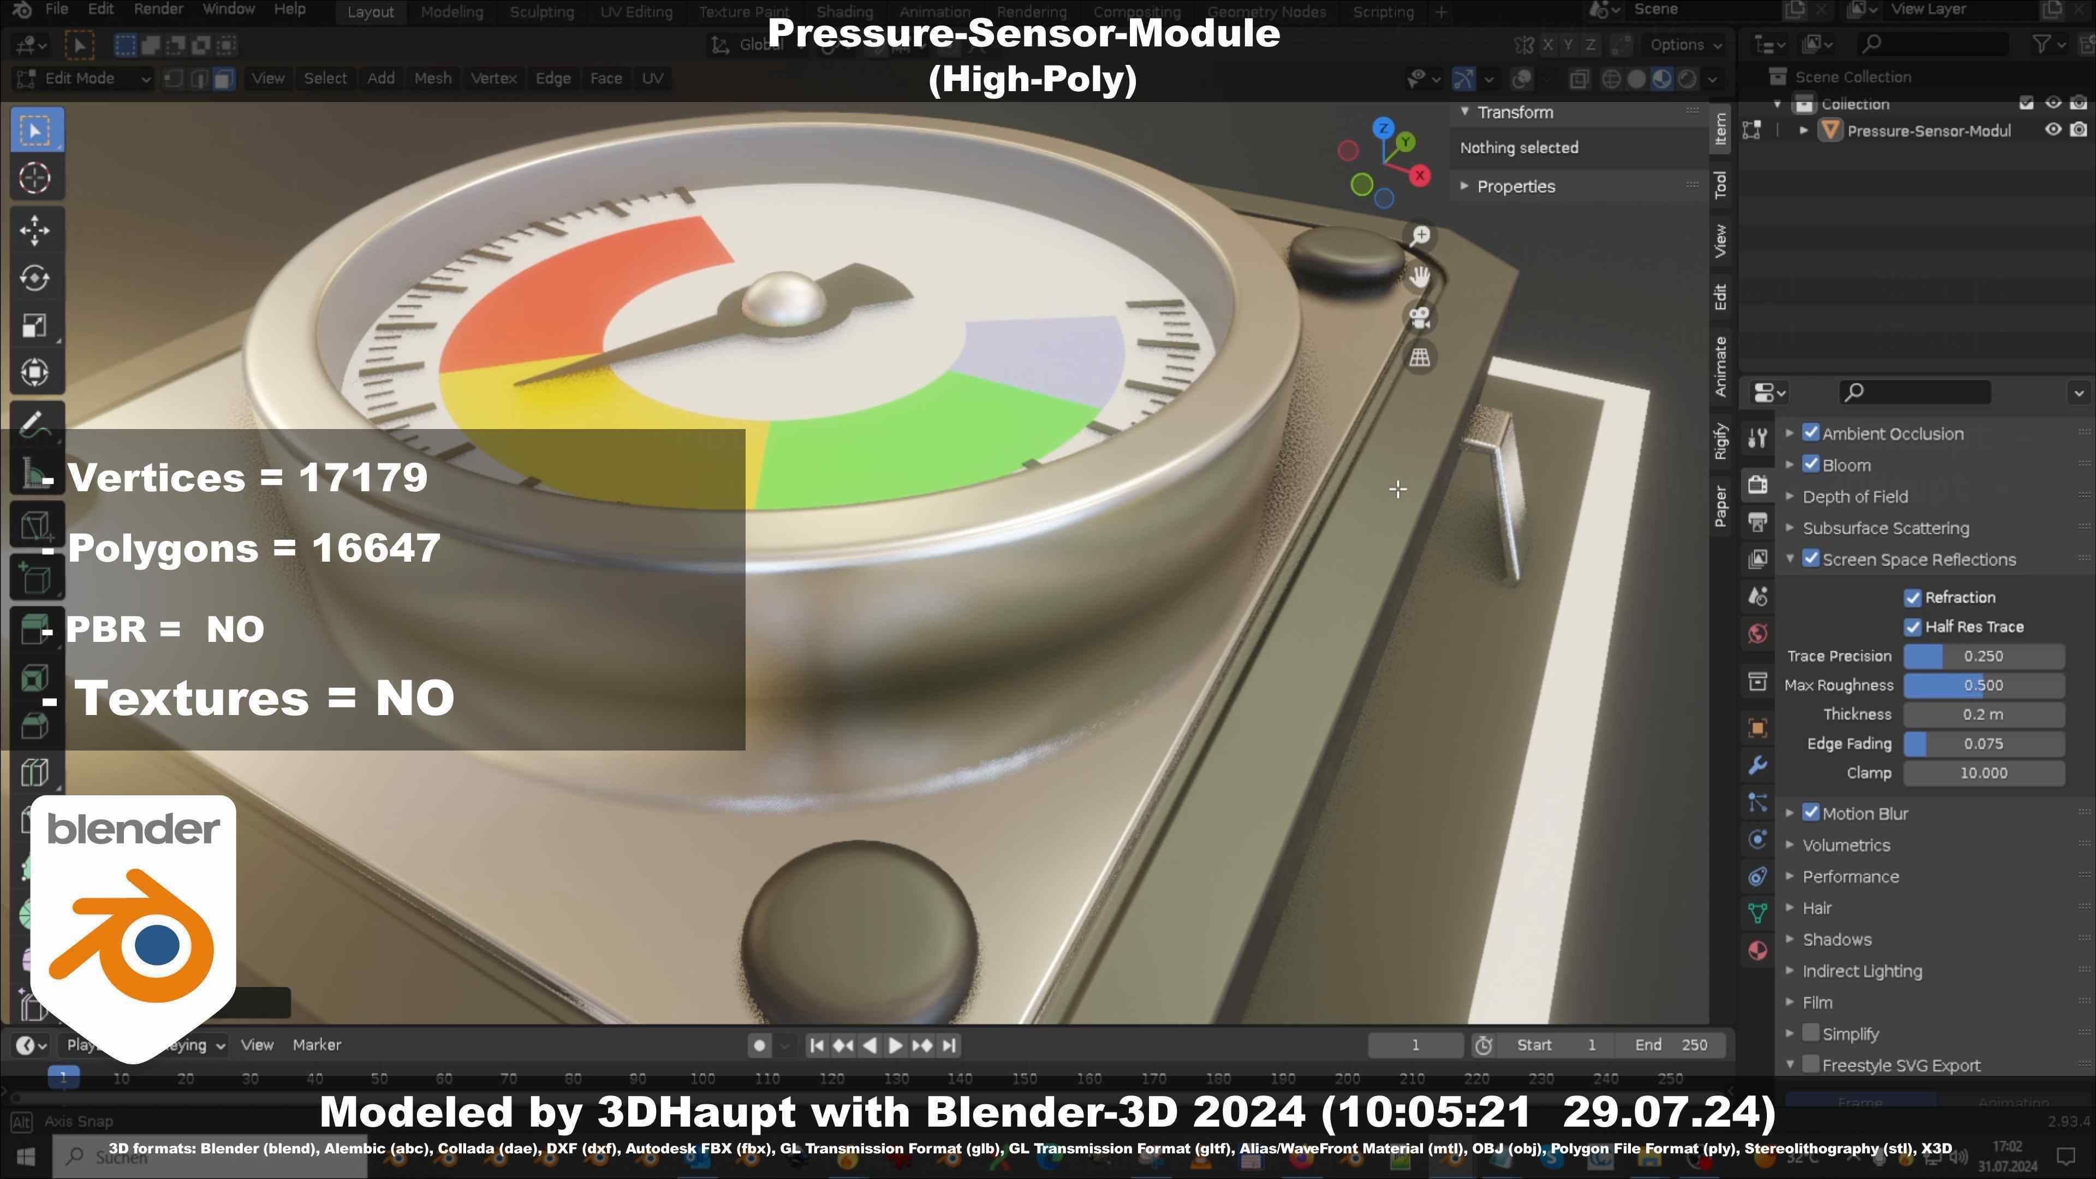Select the Scale tool

pos(35,325)
